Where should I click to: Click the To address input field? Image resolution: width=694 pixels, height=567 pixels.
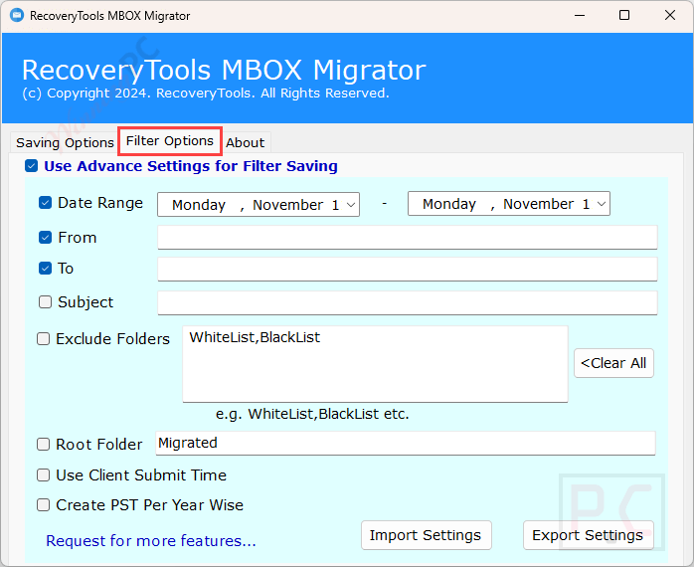pyautogui.click(x=408, y=269)
